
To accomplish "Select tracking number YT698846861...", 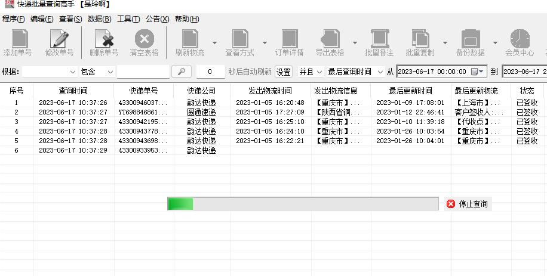I will click(x=143, y=113).
